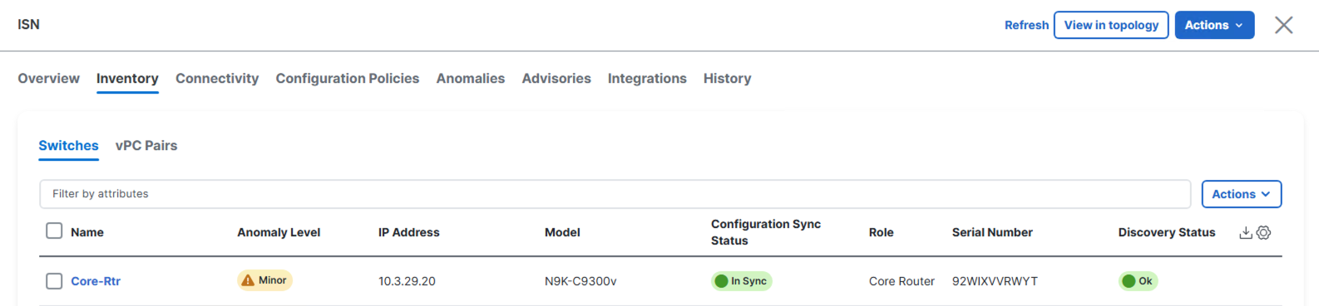Open the table Actions dropdown
Viewport: 1319px width, 306px height.
click(1241, 194)
